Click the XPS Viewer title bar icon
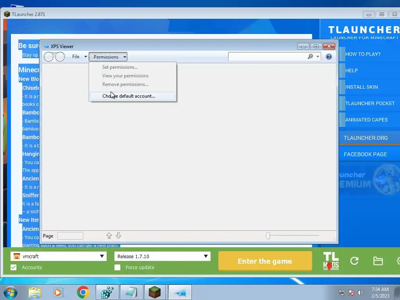The image size is (400, 300). pyautogui.click(x=46, y=46)
